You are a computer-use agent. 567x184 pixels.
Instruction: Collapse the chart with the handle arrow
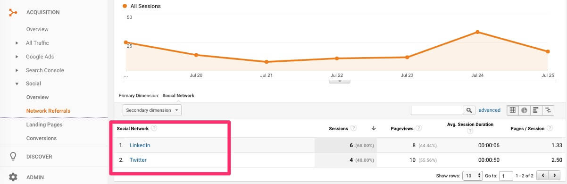coord(340,81)
